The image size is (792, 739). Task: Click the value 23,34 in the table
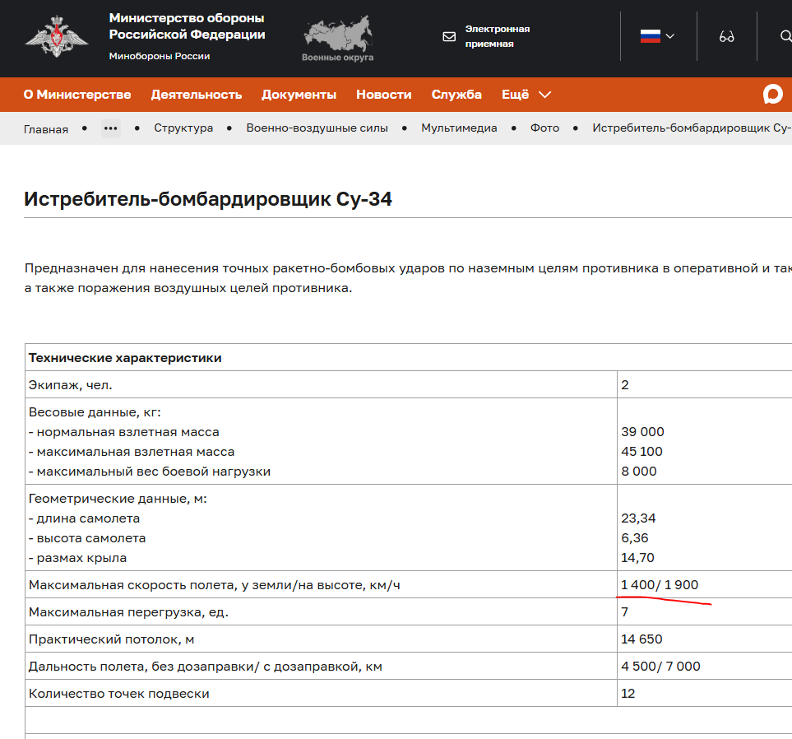638,518
